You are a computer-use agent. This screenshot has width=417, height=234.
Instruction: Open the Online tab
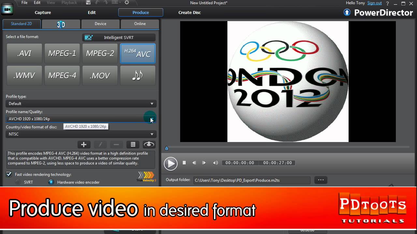click(140, 24)
